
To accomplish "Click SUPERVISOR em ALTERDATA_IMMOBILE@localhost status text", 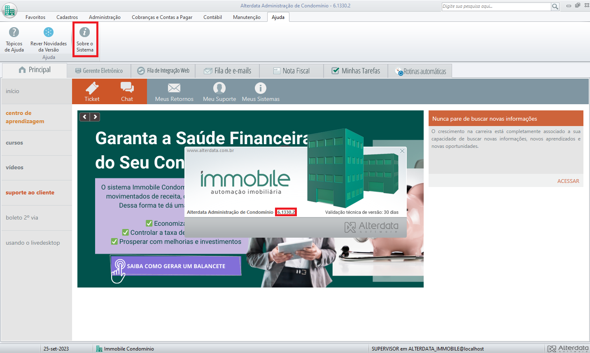I will [428, 349].
